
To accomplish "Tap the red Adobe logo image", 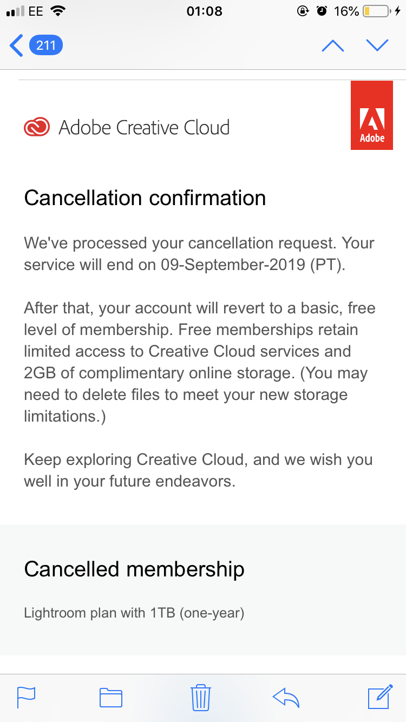I will 372,115.
